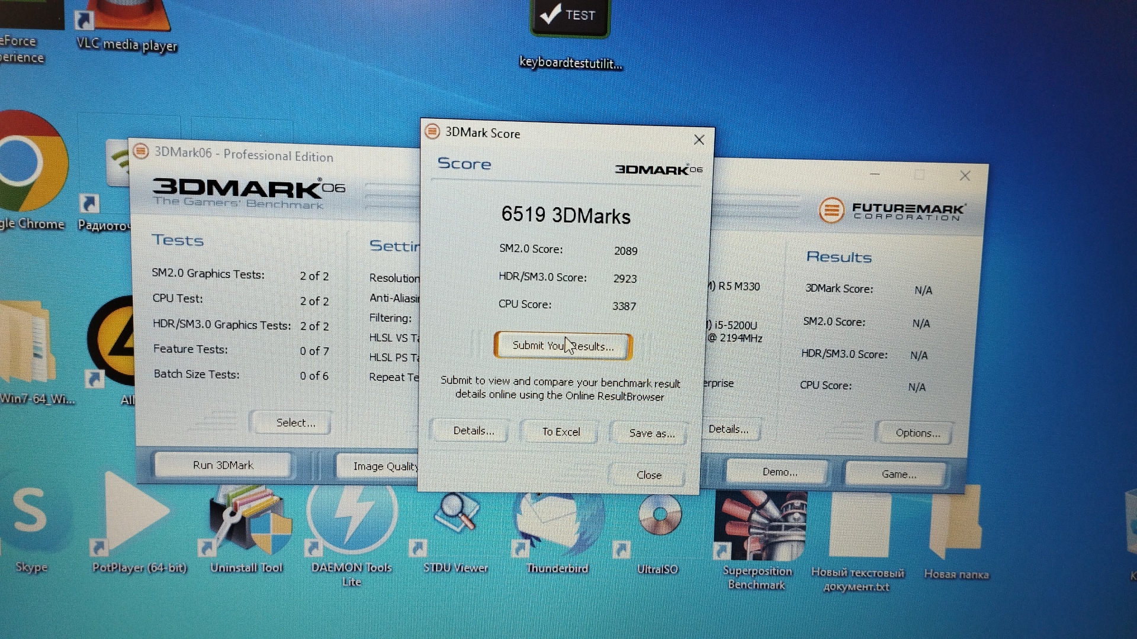Image resolution: width=1137 pixels, height=639 pixels.
Task: Launch the Uninstall Tool desktop shortcut
Action: pyautogui.click(x=247, y=528)
